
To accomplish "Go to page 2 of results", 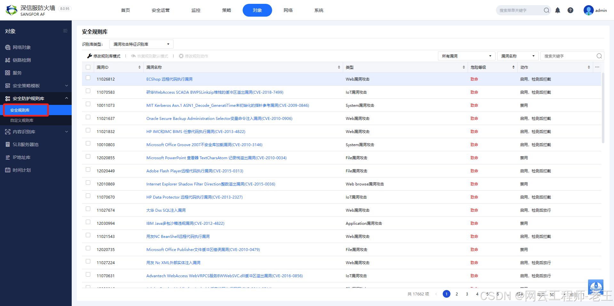I will coord(456,294).
